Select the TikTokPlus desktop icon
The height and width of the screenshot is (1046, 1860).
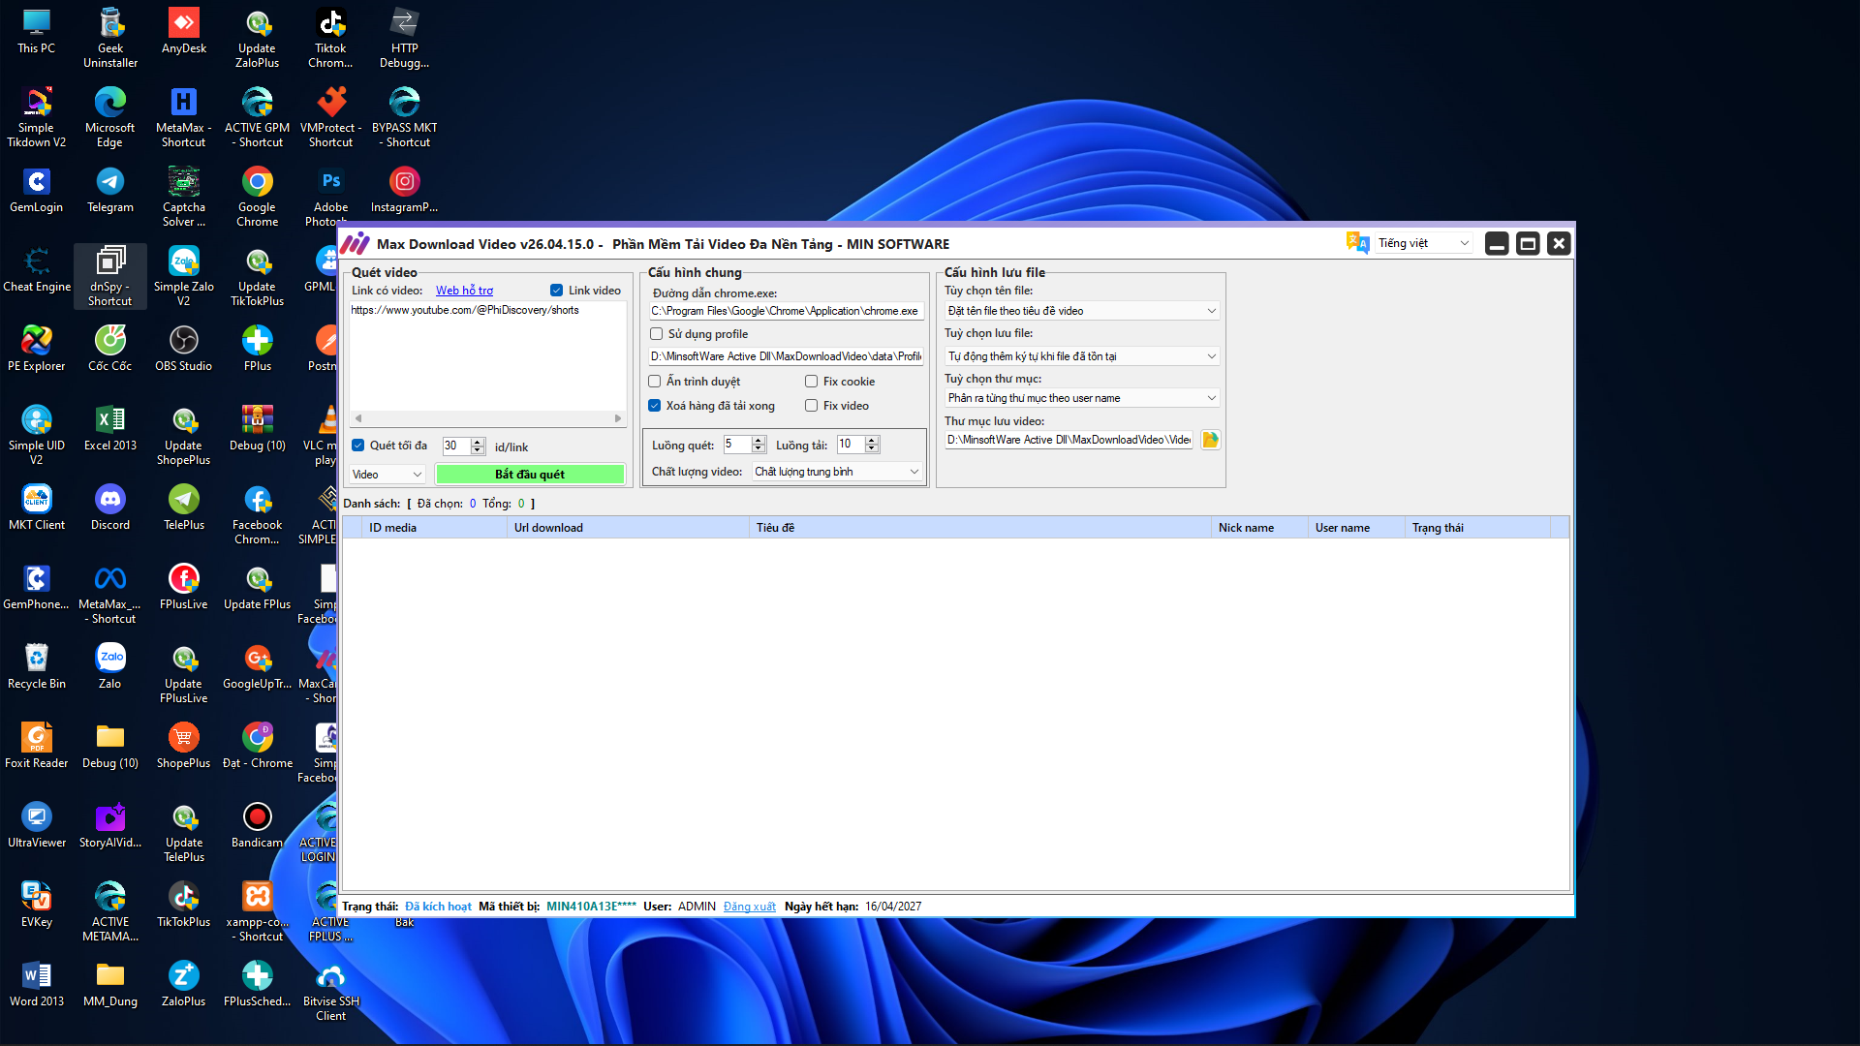[x=184, y=906]
